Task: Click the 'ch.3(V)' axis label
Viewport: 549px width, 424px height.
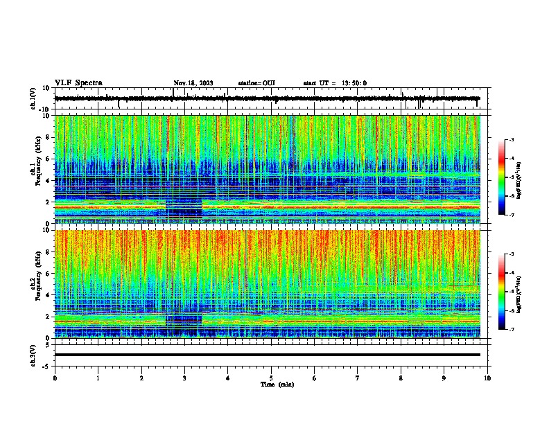Action: click(33, 355)
